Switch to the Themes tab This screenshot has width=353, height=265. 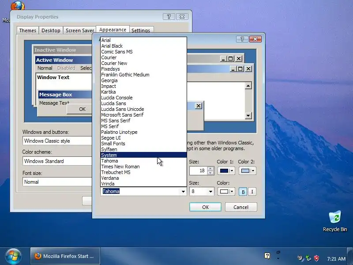[27, 30]
